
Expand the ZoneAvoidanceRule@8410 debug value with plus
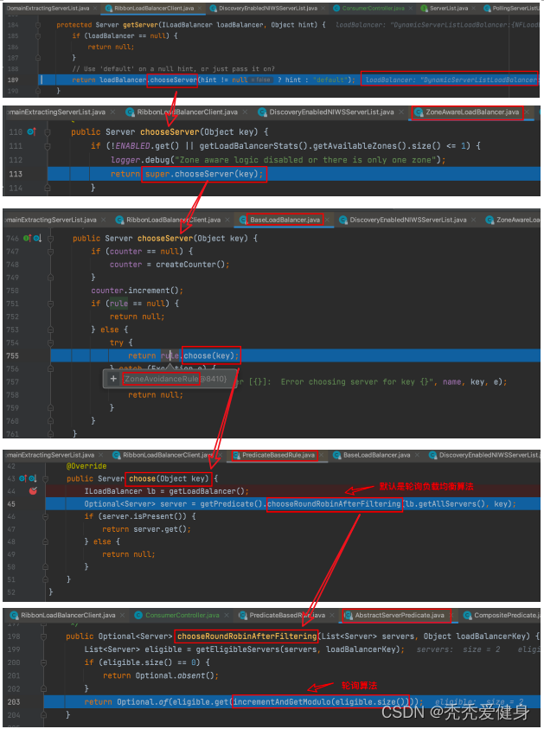click(x=113, y=379)
